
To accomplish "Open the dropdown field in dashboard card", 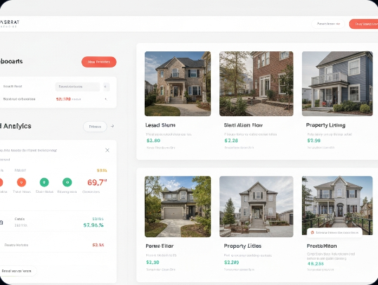I will point(77,87).
